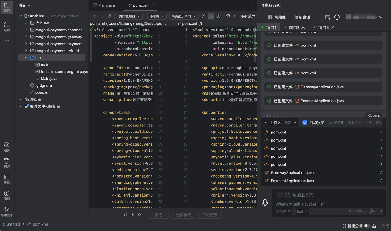Jump to next change double-right arrows
Viewport: 391px width, 231px height.
[x=139, y=215]
